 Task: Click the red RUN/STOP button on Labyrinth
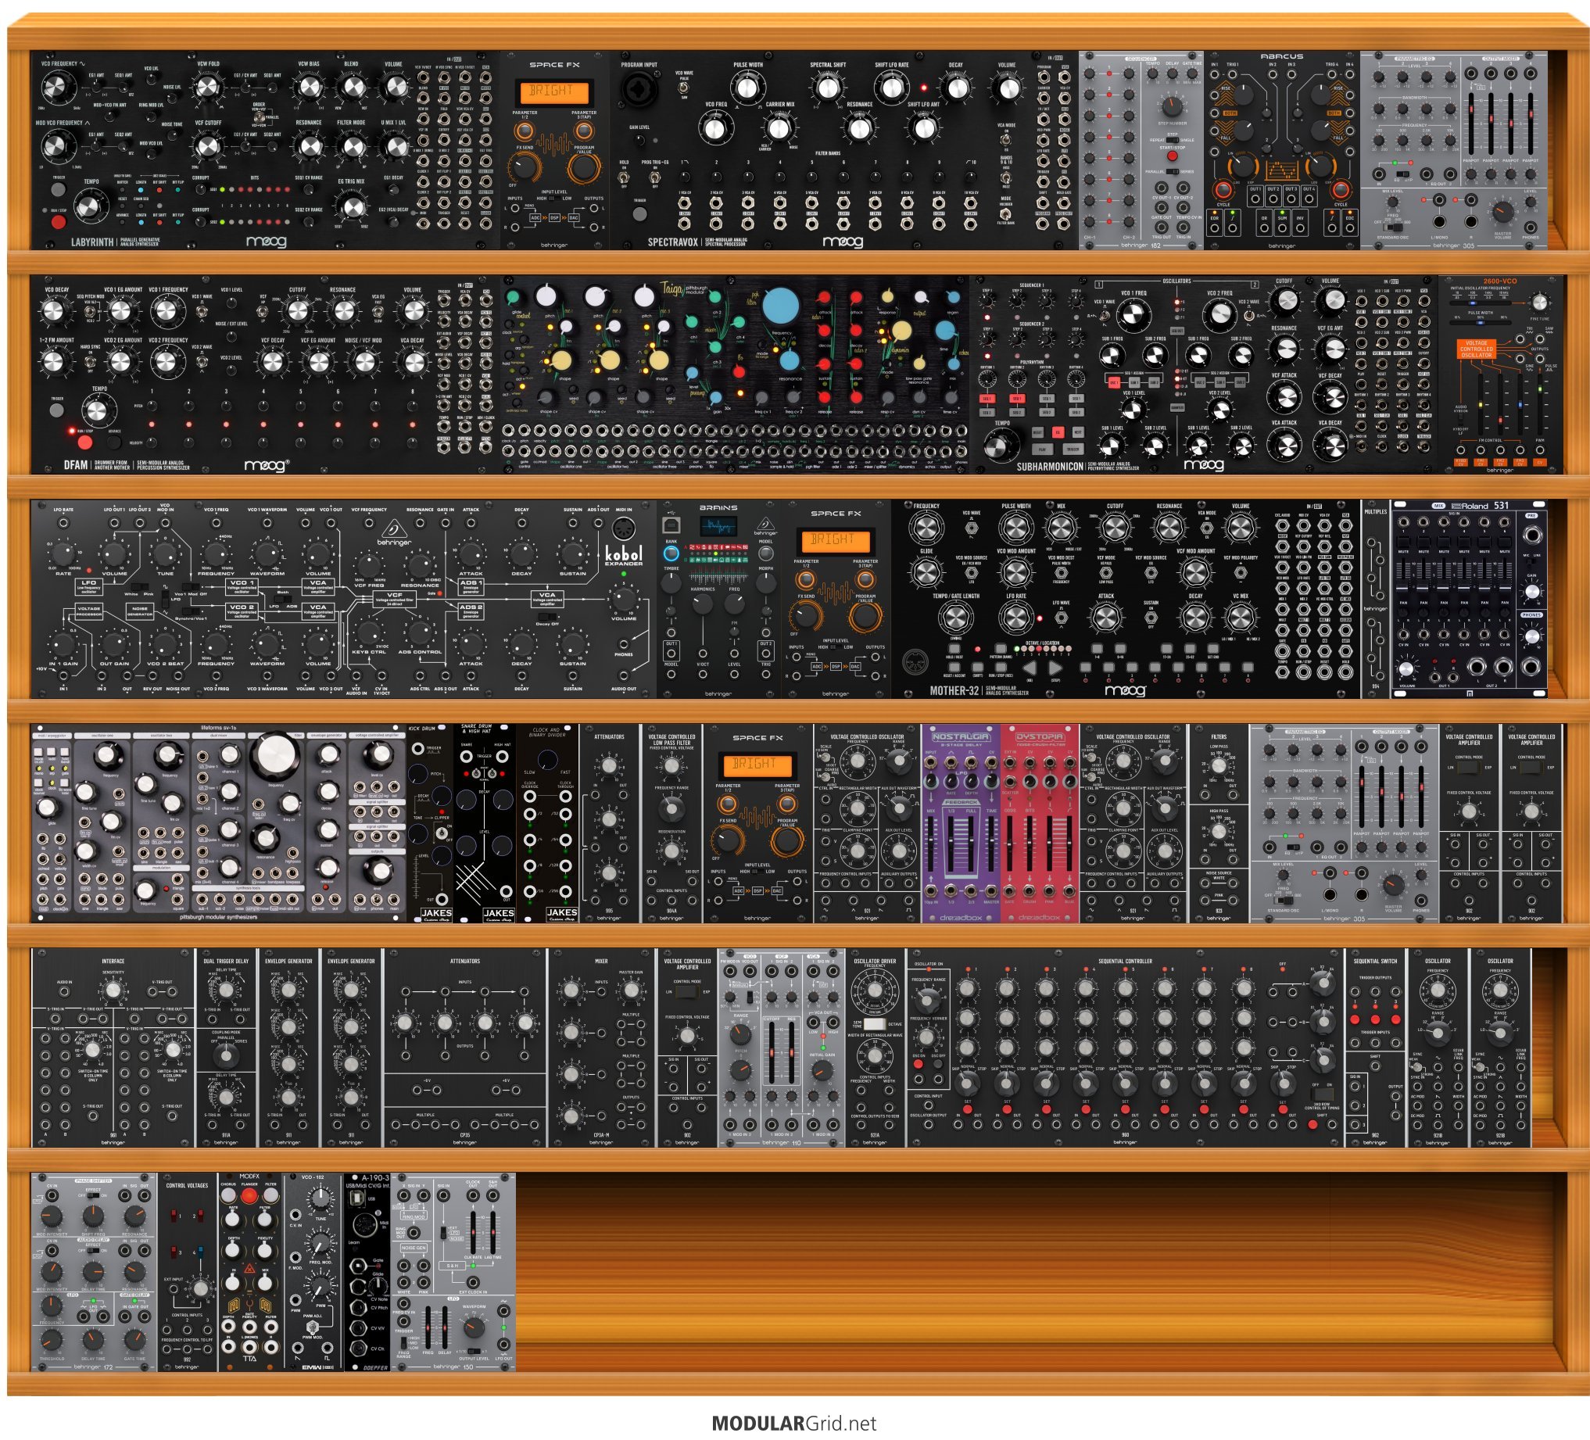[59, 222]
